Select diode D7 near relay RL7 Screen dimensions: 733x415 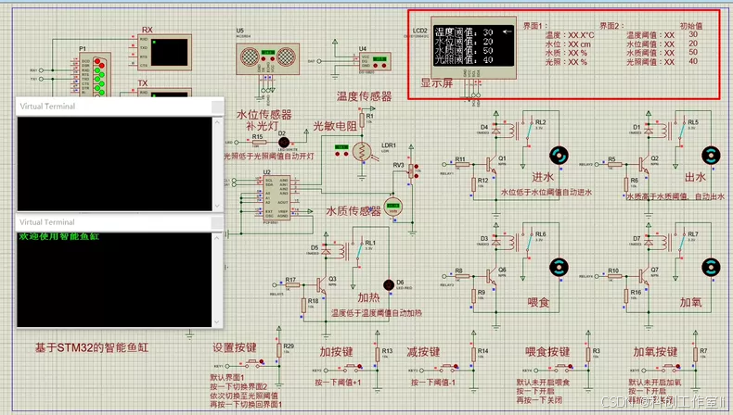tap(649, 243)
